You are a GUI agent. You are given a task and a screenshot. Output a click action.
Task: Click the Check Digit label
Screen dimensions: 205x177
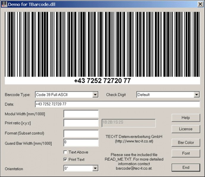pos(116,95)
